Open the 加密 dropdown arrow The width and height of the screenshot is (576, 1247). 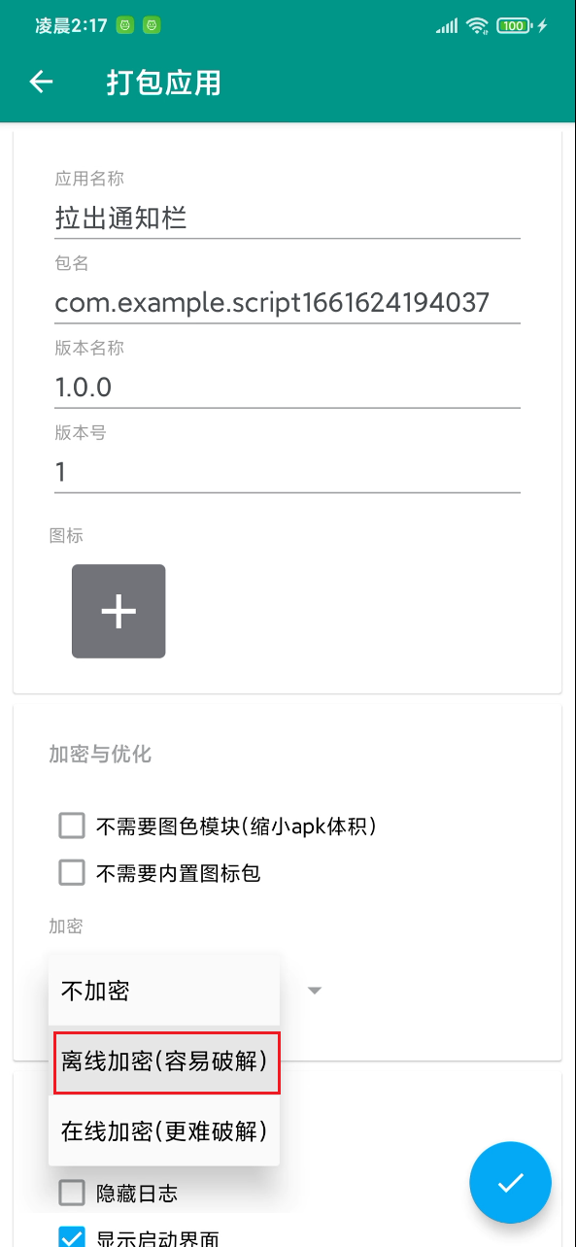pos(314,990)
